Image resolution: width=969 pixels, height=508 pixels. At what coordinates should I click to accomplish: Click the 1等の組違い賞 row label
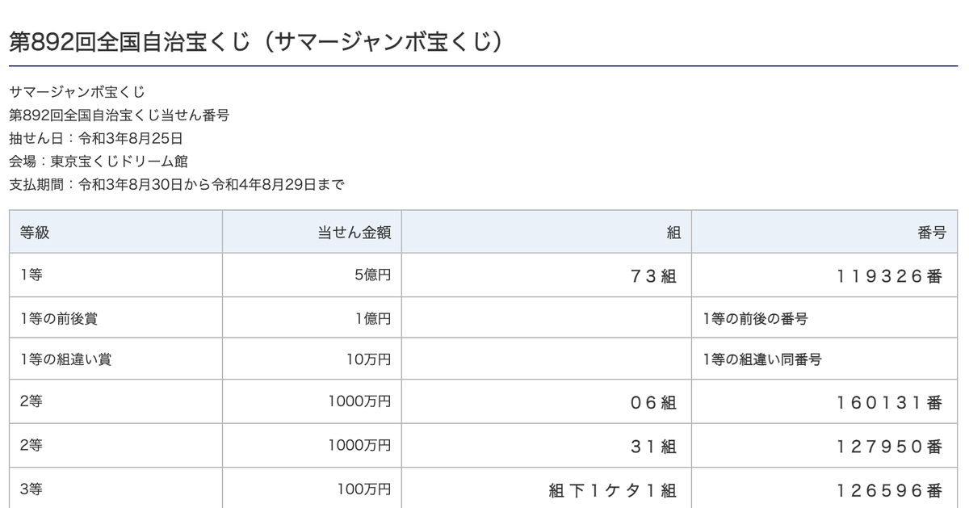(65, 359)
